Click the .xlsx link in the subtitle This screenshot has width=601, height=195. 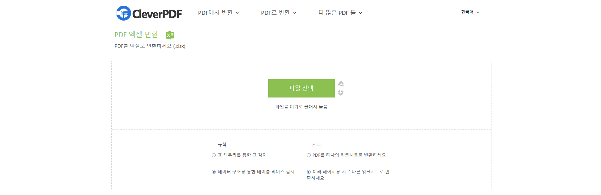[x=180, y=46]
